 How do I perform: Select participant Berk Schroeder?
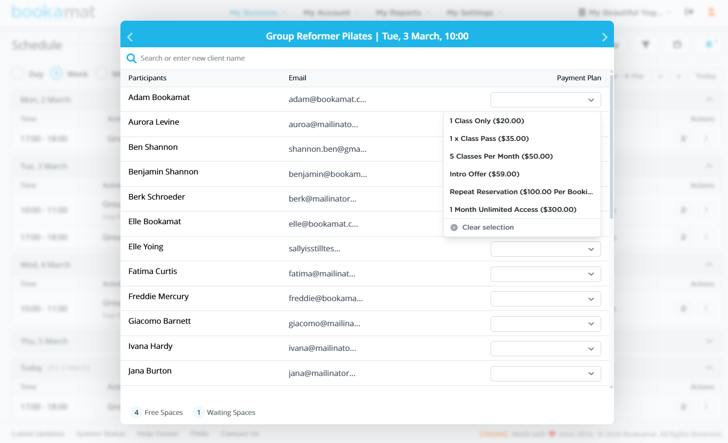pyautogui.click(x=156, y=197)
